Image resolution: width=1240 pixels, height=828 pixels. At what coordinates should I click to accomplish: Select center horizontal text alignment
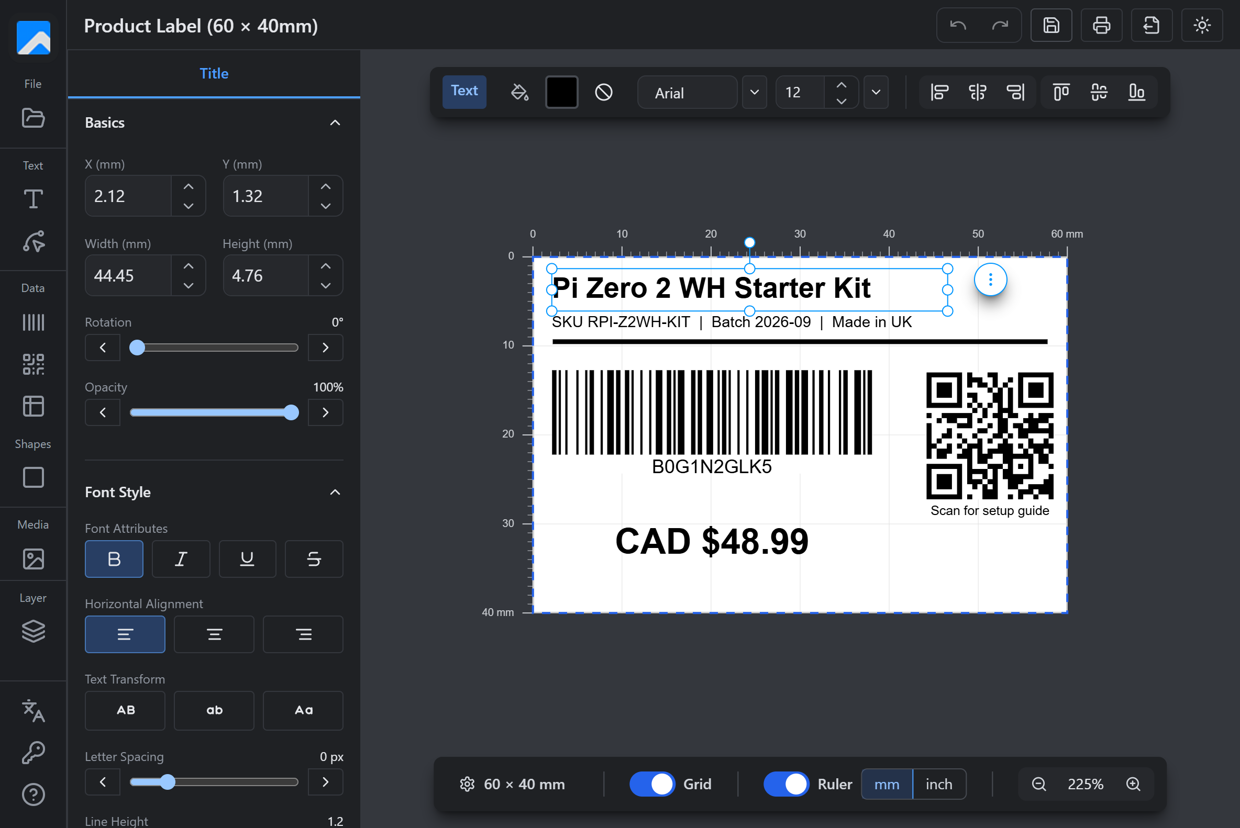[214, 634]
